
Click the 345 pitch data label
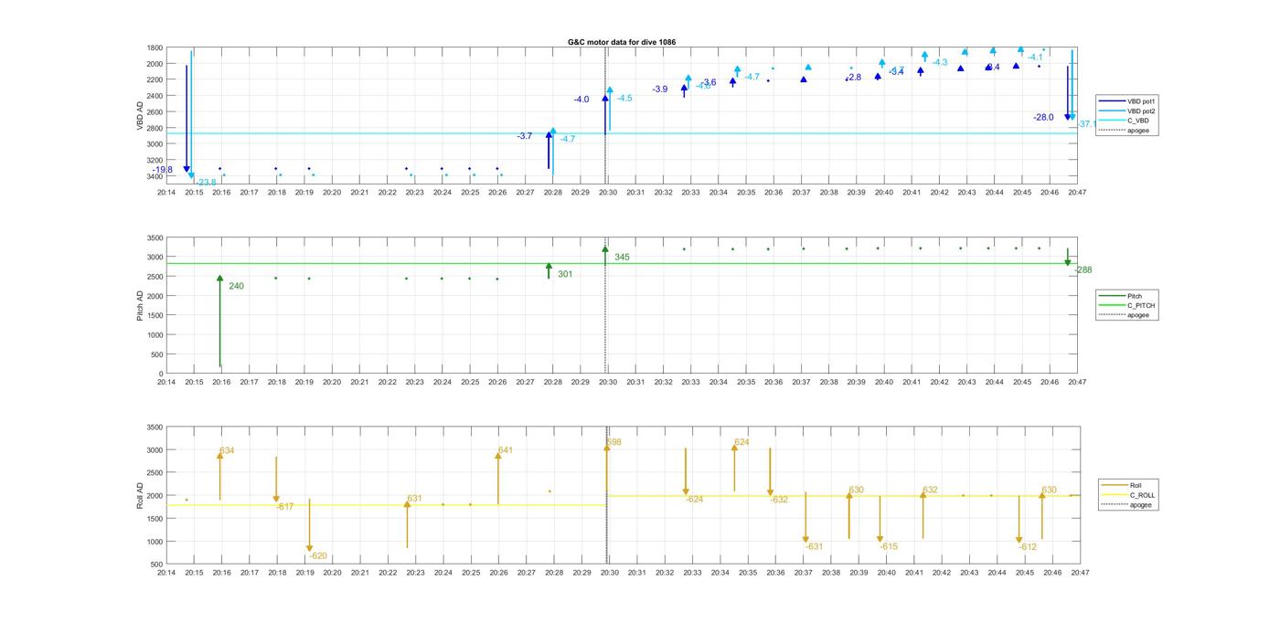pyautogui.click(x=622, y=258)
